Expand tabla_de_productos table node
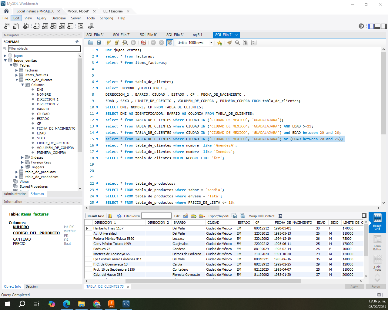 tap(17, 172)
